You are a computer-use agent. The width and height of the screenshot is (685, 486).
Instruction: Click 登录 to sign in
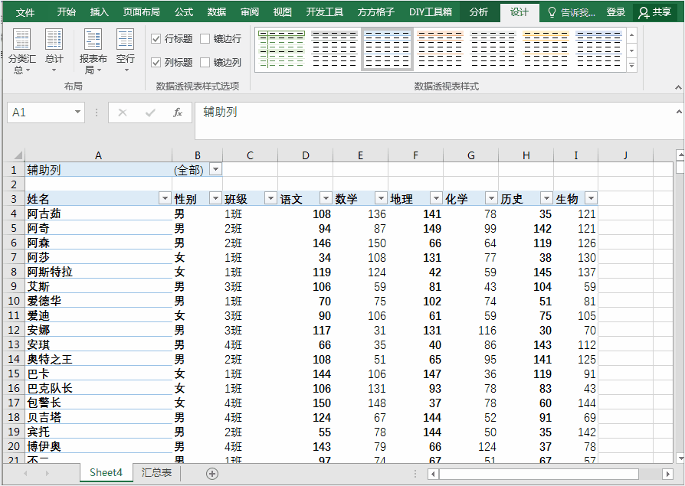click(x=615, y=12)
